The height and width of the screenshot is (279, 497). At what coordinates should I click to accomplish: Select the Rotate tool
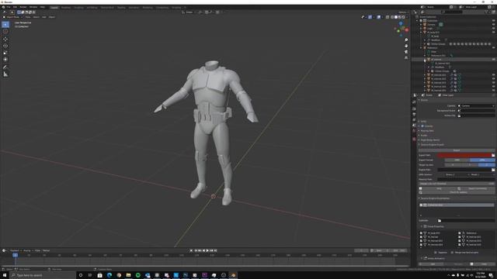[x=5, y=46]
